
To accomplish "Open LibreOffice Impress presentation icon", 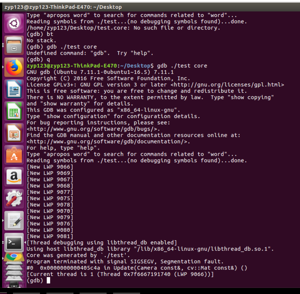I will (x=14, y=133).
